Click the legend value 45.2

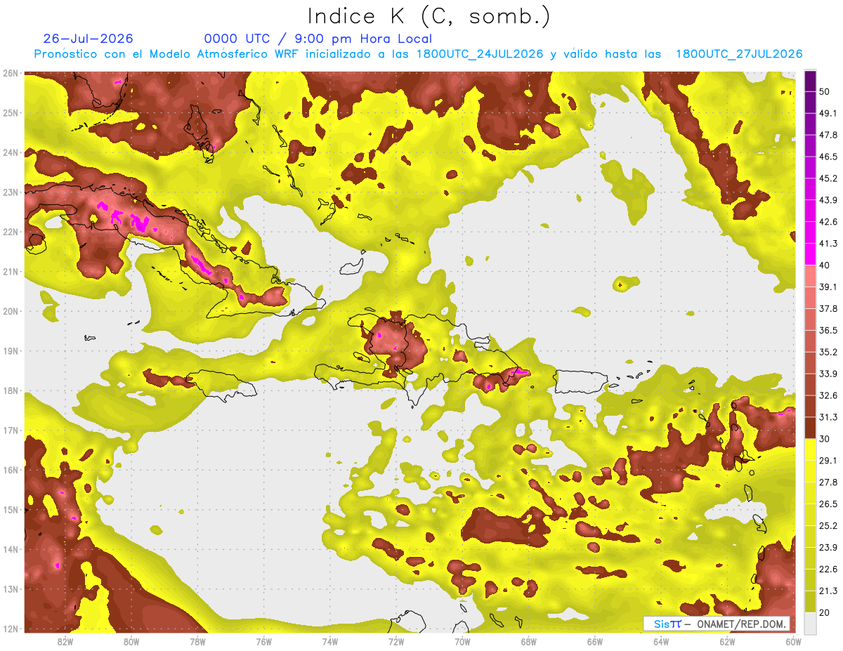tap(828, 178)
